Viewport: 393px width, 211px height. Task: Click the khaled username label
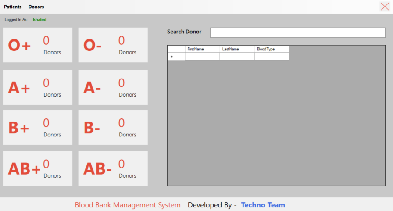tap(39, 20)
